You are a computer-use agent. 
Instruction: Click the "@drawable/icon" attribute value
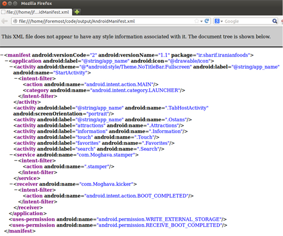pyautogui.click(x=189, y=61)
